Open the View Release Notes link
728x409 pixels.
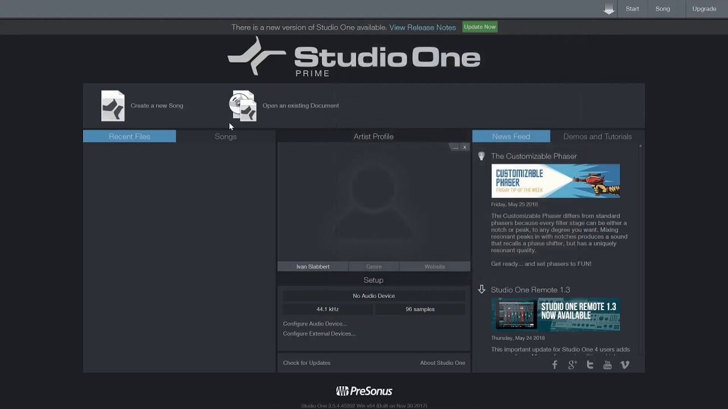423,27
